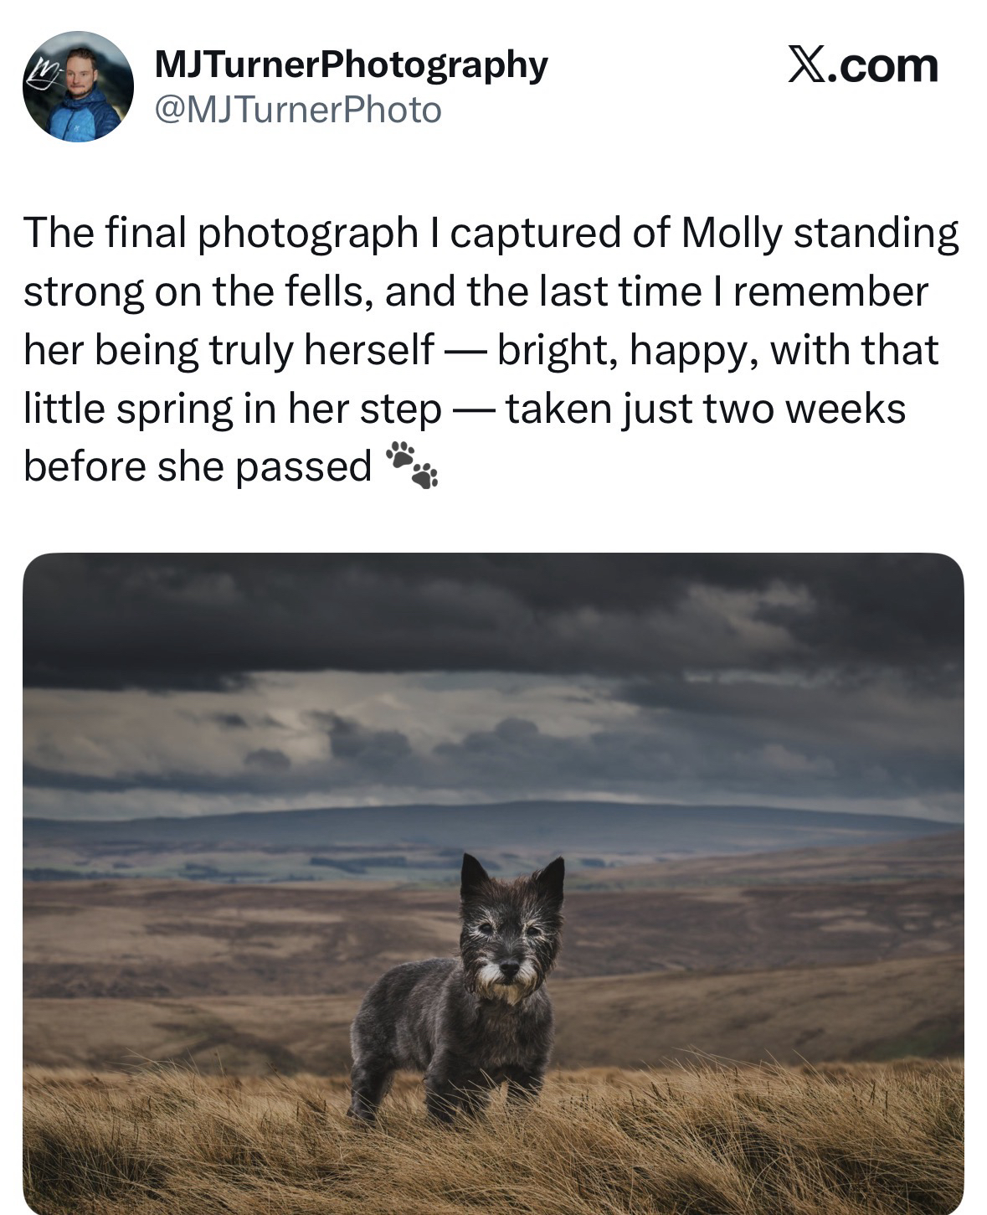The image size is (987, 1215).
Task: Click the word "Molly" in the post
Action: pos(730,234)
